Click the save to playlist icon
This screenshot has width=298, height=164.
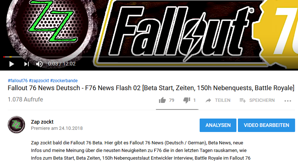pos(243,100)
